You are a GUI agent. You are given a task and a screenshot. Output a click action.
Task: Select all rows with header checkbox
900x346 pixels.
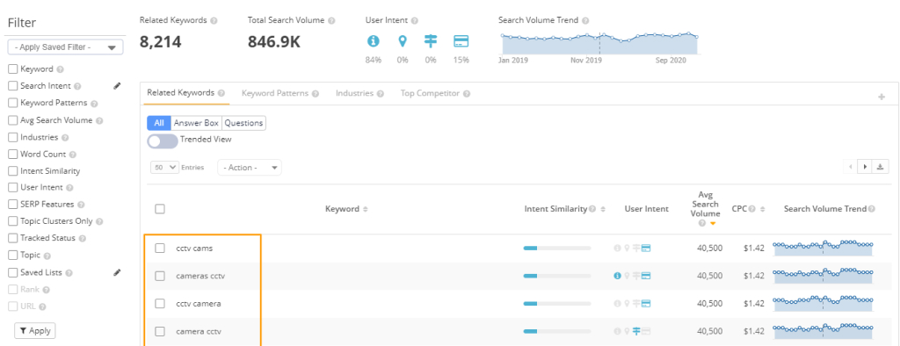(x=160, y=209)
